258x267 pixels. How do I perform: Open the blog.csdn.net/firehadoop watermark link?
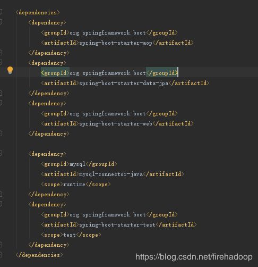coord(194,257)
